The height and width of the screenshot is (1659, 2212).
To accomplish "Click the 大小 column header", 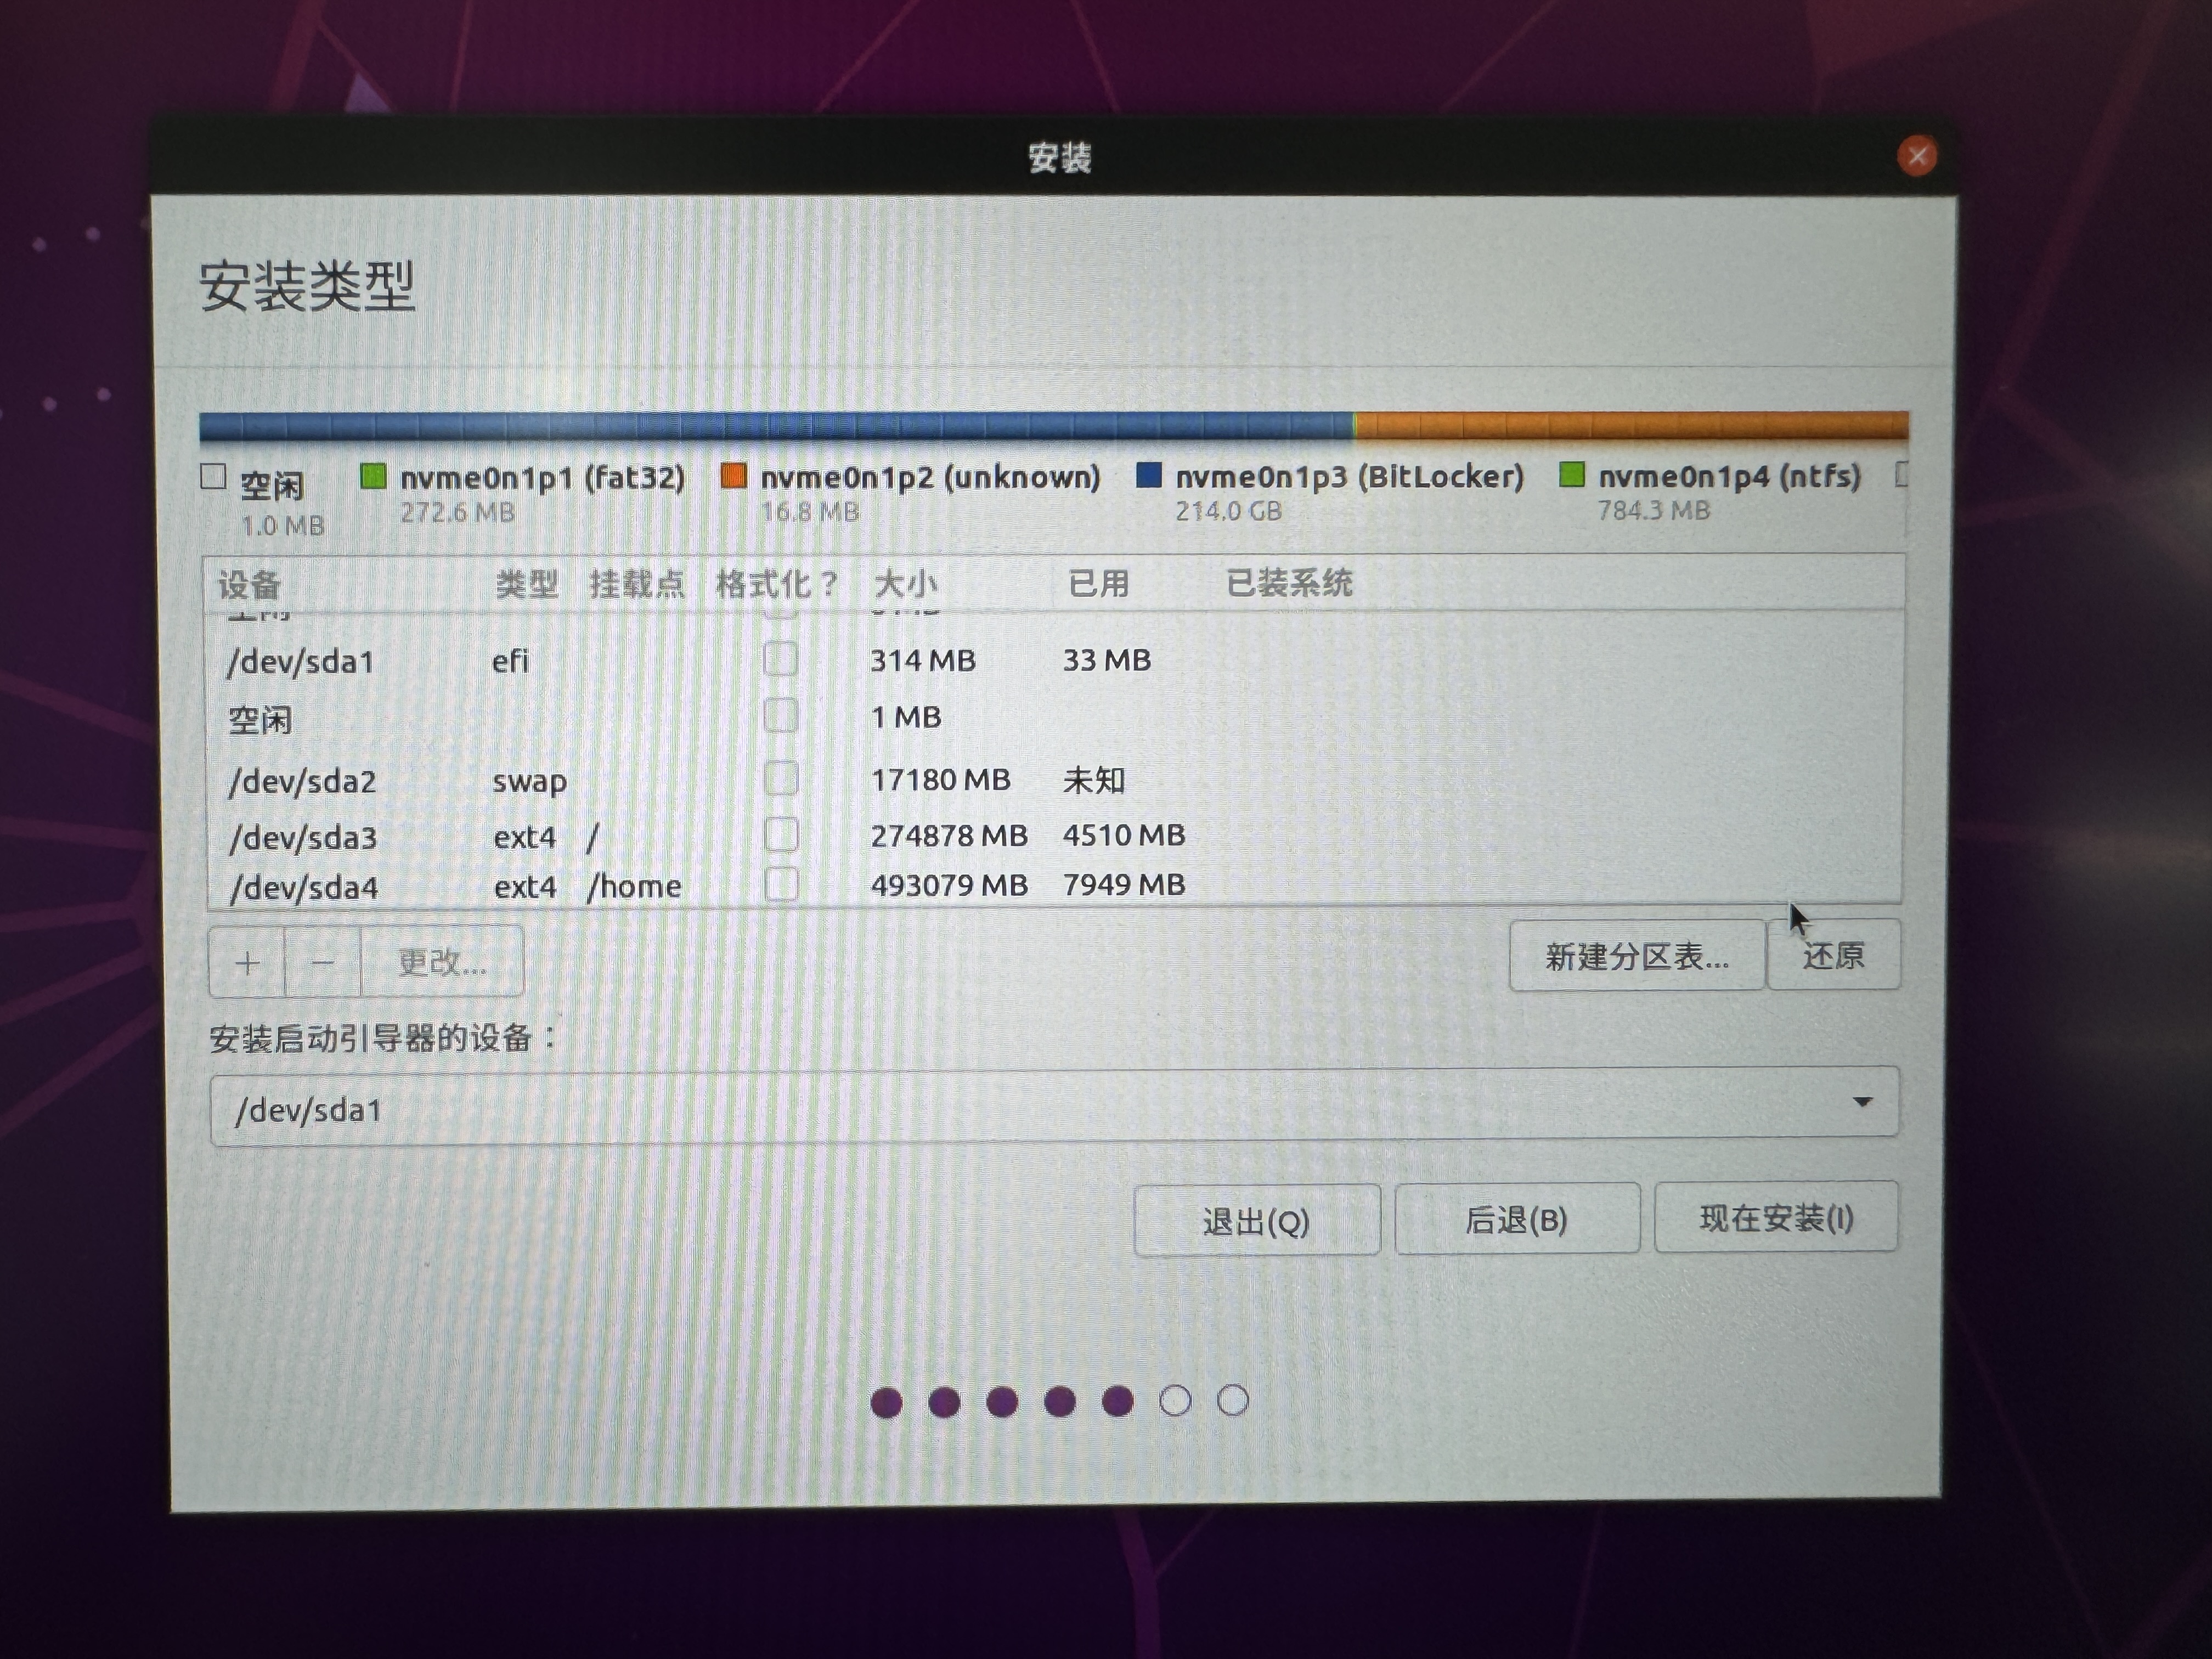I will 906,583.
